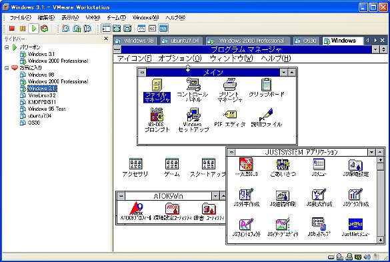Open the VM(M) menu
Viewport: 390px width, 262px height.
coord(93,17)
